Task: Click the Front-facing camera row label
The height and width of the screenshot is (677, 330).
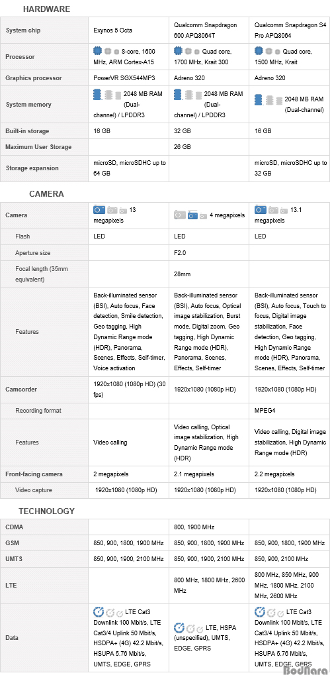Action: [x=34, y=474]
